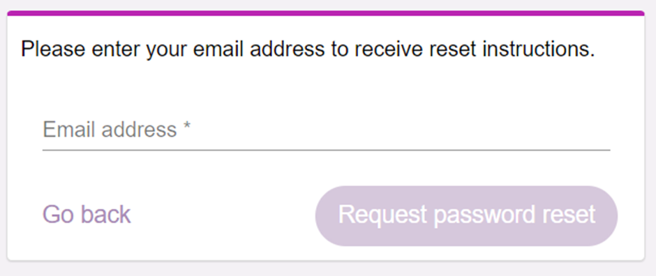656x276 pixels.
Task: Click the instruction text about reset instructions
Action: coord(308,49)
